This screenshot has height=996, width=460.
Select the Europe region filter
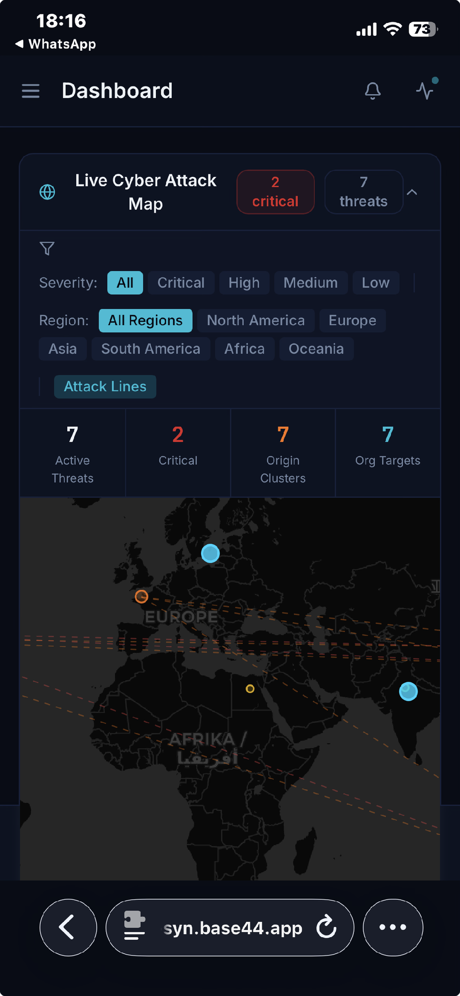click(x=352, y=320)
